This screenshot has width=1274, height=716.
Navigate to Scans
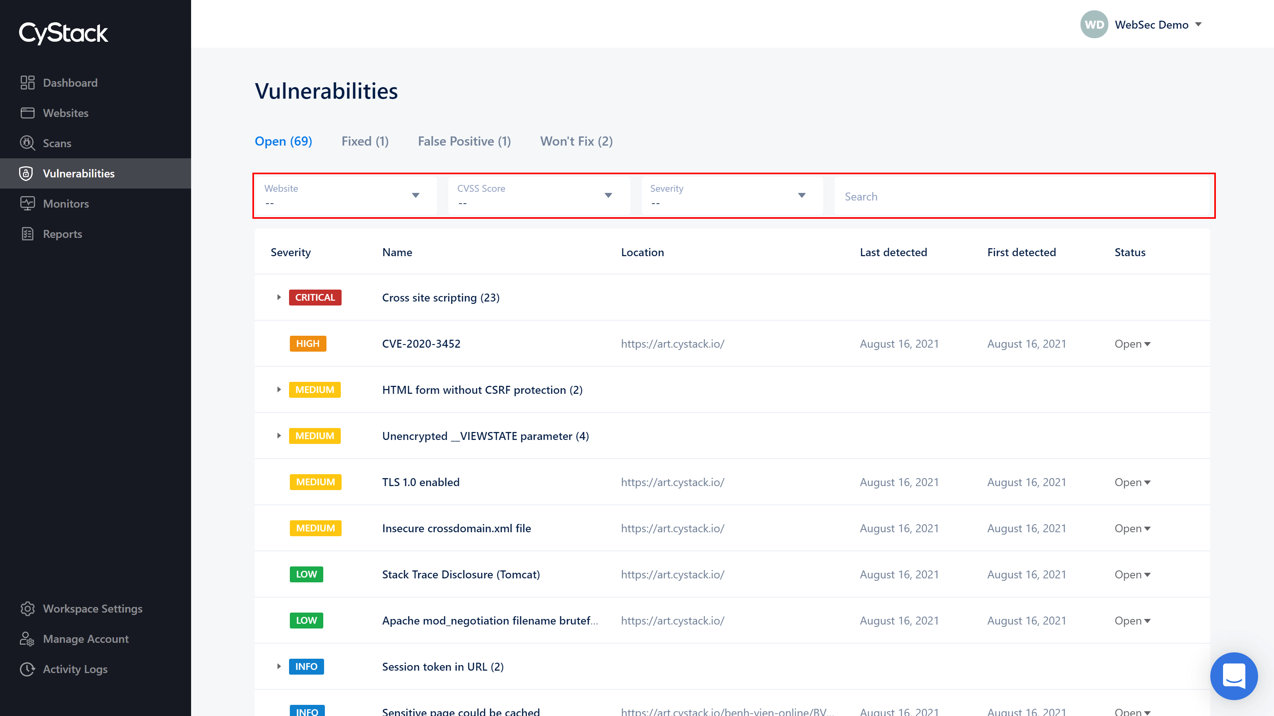pyautogui.click(x=57, y=143)
